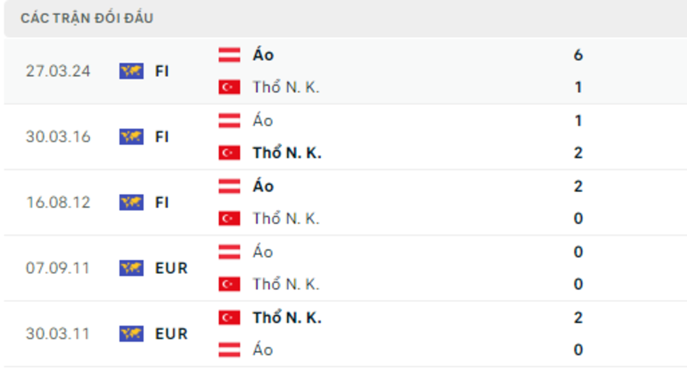Select the EUR label in 07.09.11 row
The height and width of the screenshot is (382, 687).
click(171, 268)
